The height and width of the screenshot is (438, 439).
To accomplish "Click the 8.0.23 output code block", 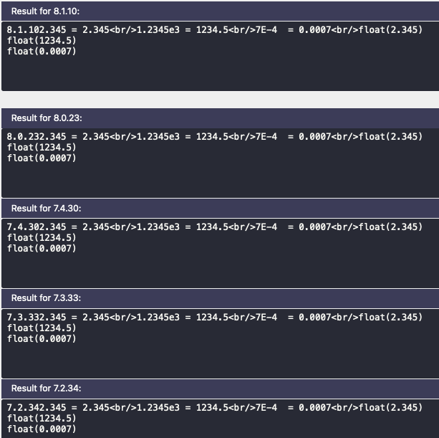I will click(x=220, y=163).
